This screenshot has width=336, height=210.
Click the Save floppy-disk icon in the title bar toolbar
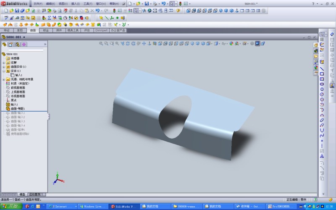(147, 4)
